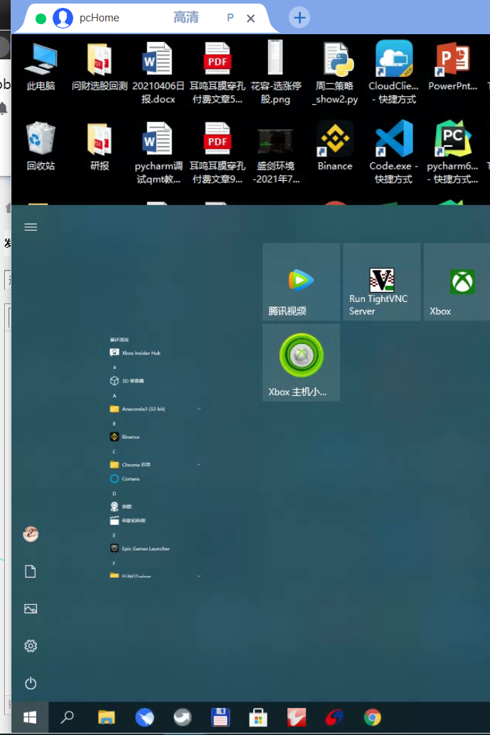The width and height of the screenshot is (490, 735).
Task: Open the Run TightVNC Server tile
Action: click(382, 282)
